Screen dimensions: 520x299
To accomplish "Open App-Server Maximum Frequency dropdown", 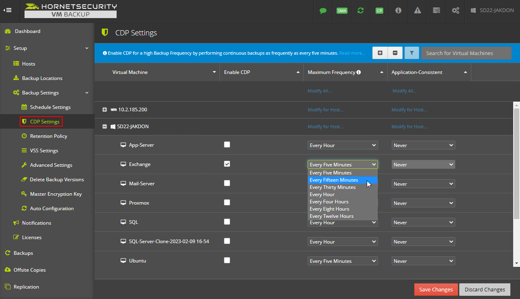I will [343, 145].
